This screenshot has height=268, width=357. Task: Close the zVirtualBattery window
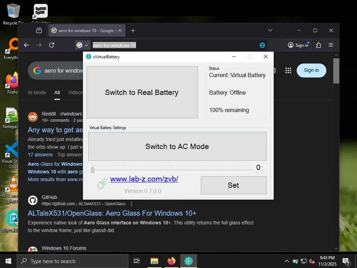265,57
